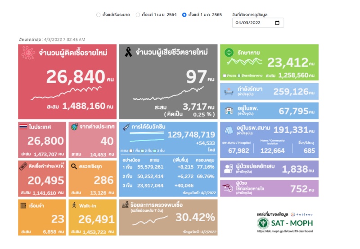The image size is (360, 249).
Task: Click the green medical cross recovered icon
Action: (x=229, y=53)
